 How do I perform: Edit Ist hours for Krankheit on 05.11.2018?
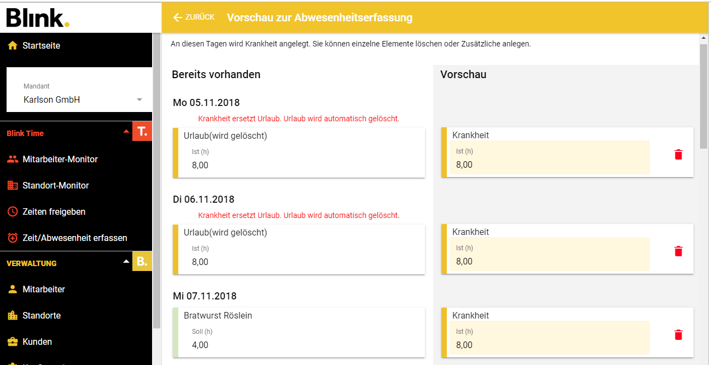[x=549, y=164]
